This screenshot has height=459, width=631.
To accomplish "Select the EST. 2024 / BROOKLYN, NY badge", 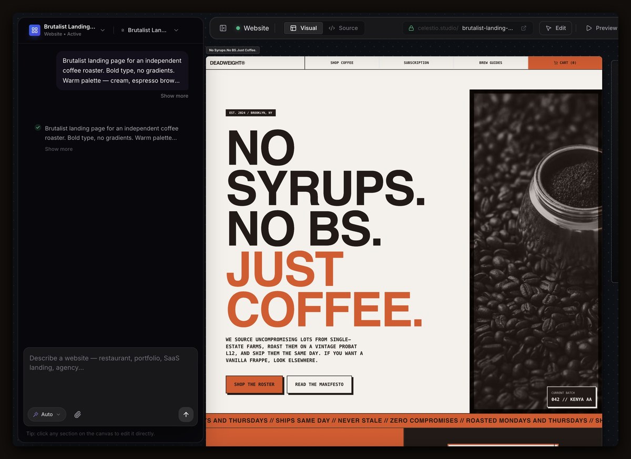I will click(x=251, y=113).
